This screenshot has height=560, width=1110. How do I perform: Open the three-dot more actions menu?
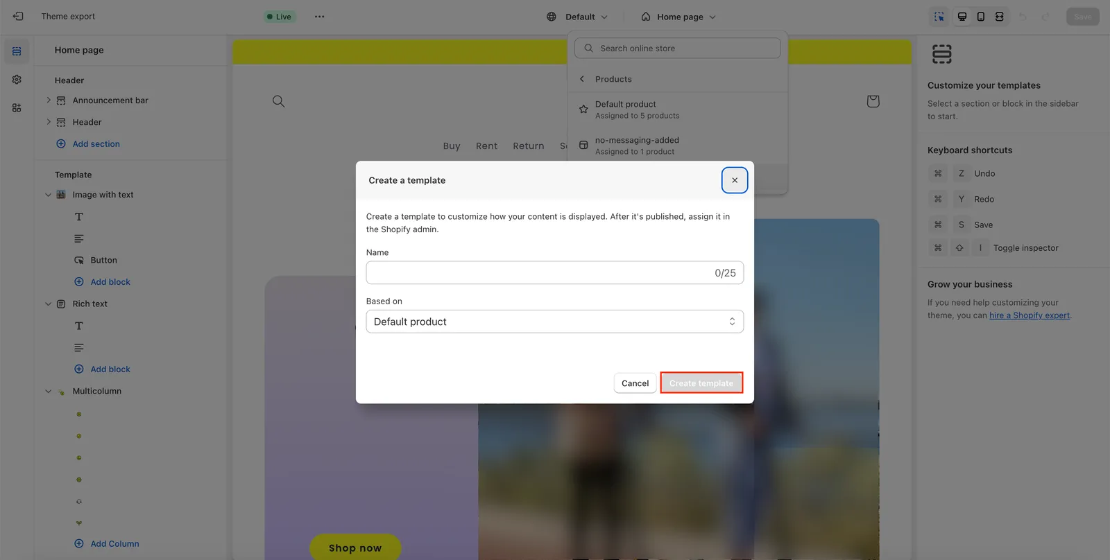(x=319, y=17)
